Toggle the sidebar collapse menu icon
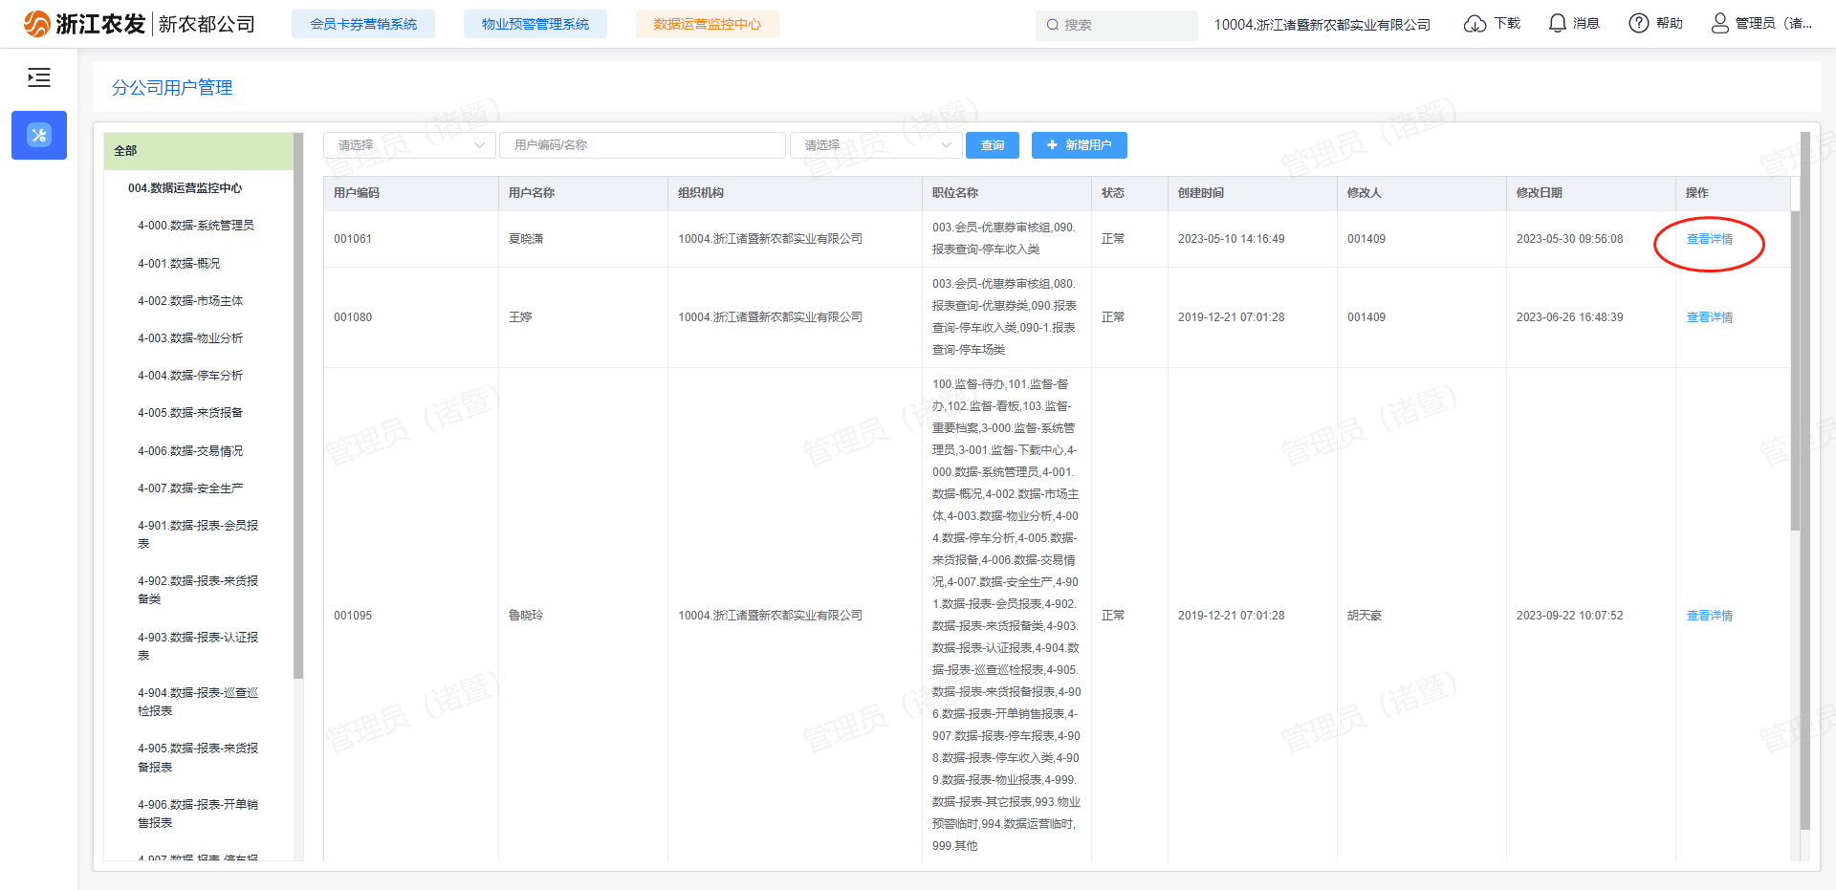 coord(39,77)
